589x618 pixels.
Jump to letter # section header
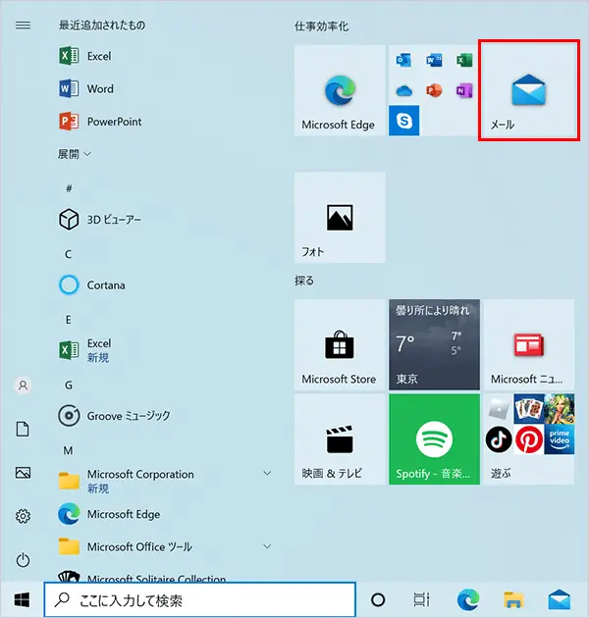point(69,188)
